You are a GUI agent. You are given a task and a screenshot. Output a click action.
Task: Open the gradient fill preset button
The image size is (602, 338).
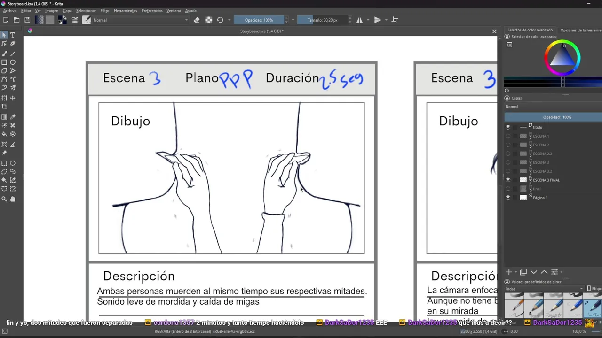(39, 20)
